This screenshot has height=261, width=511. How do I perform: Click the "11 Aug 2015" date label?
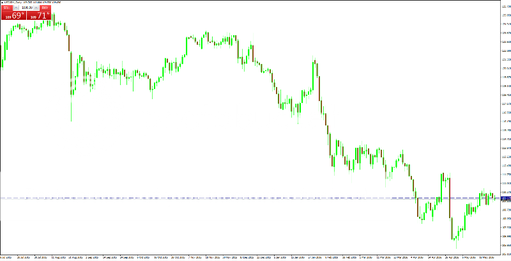59,257
